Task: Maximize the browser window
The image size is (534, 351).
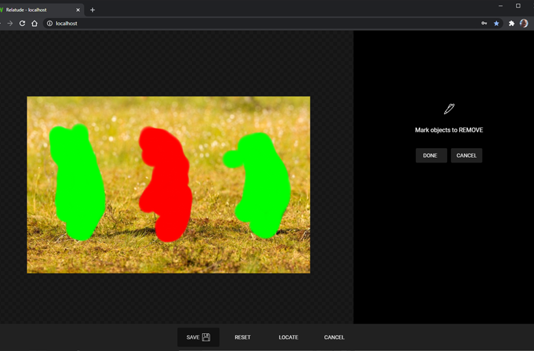Action: click(x=518, y=5)
